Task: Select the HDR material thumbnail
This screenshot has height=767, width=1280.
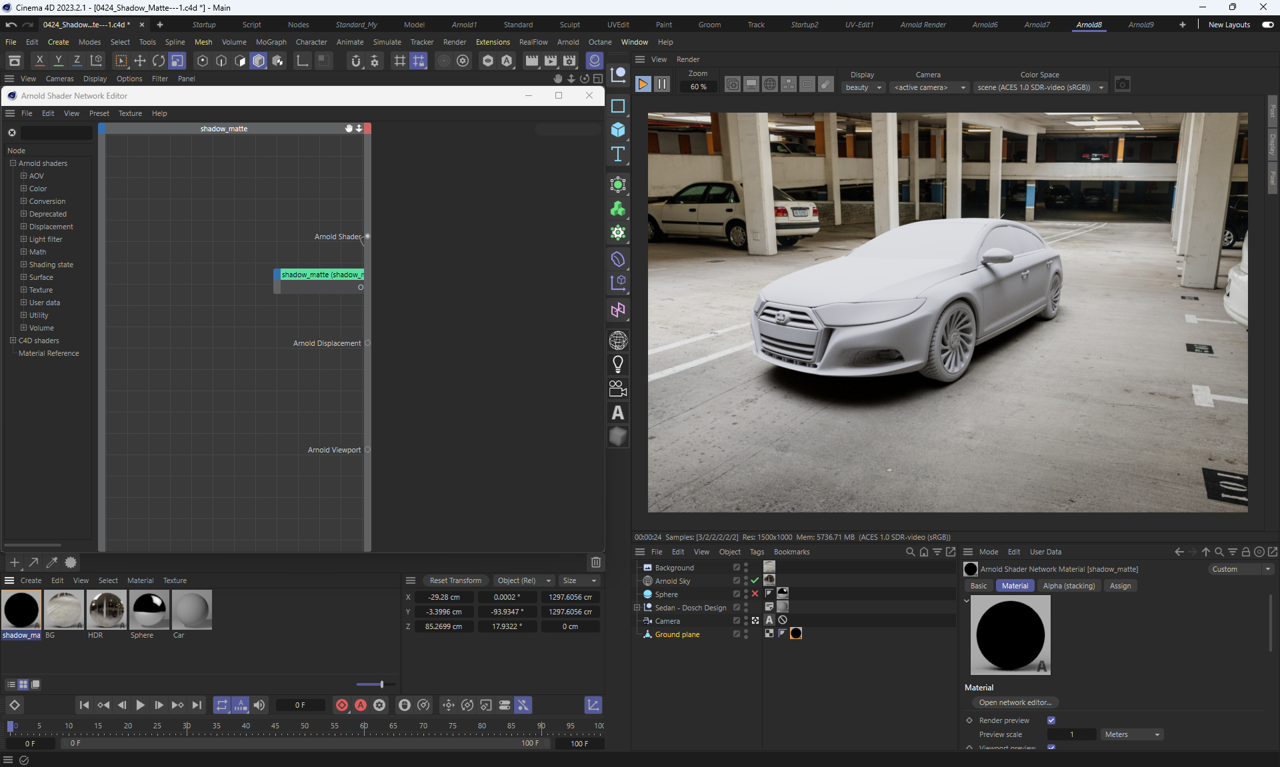Action: click(107, 610)
